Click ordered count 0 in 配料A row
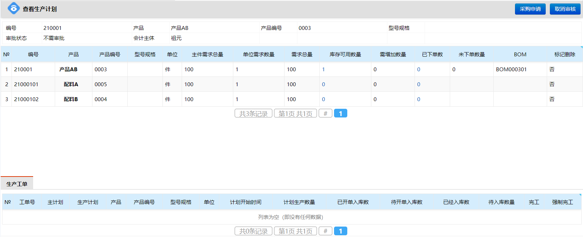 [x=418, y=84]
